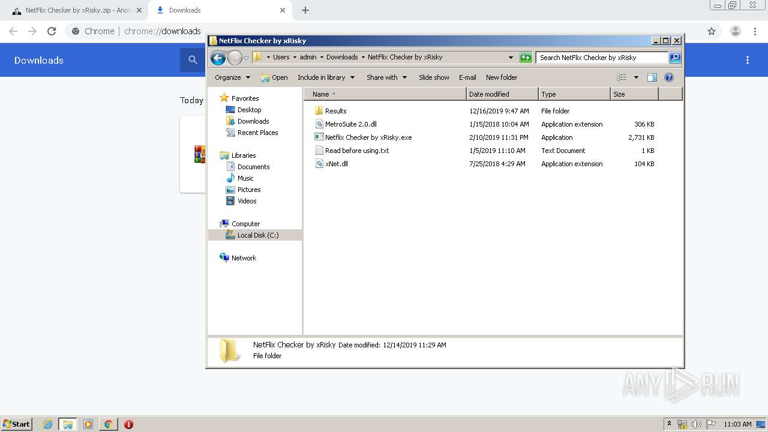The image size is (768, 432).
Task: Select Computer in navigation pane
Action: (245, 224)
